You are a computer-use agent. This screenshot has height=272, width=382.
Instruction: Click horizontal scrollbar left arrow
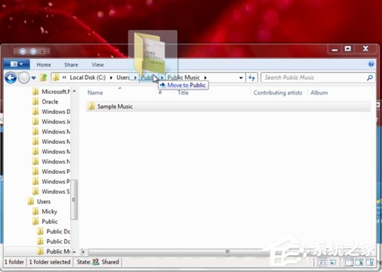click(x=83, y=252)
